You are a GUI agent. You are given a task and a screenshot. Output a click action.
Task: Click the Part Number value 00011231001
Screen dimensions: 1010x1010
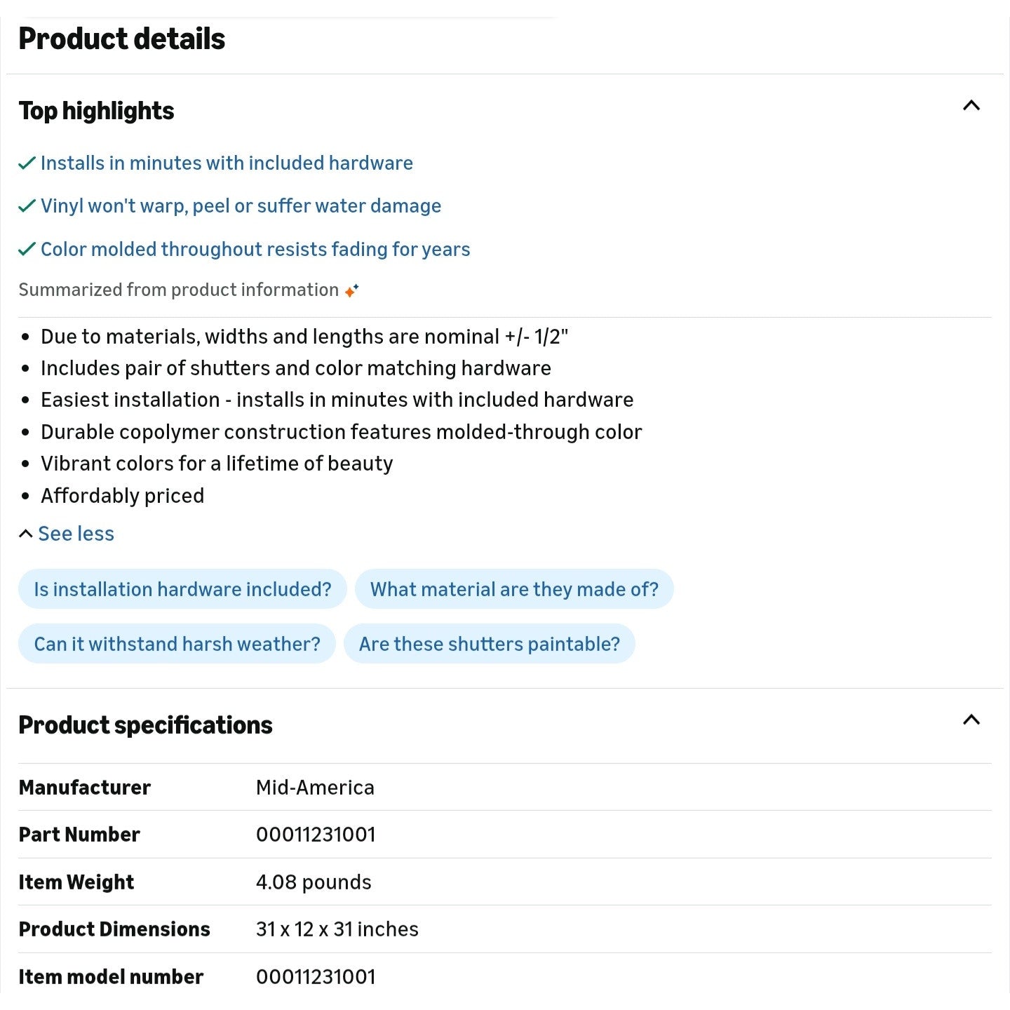316,835
